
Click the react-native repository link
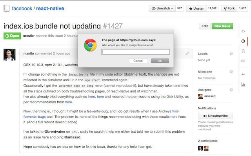tap(50, 9)
